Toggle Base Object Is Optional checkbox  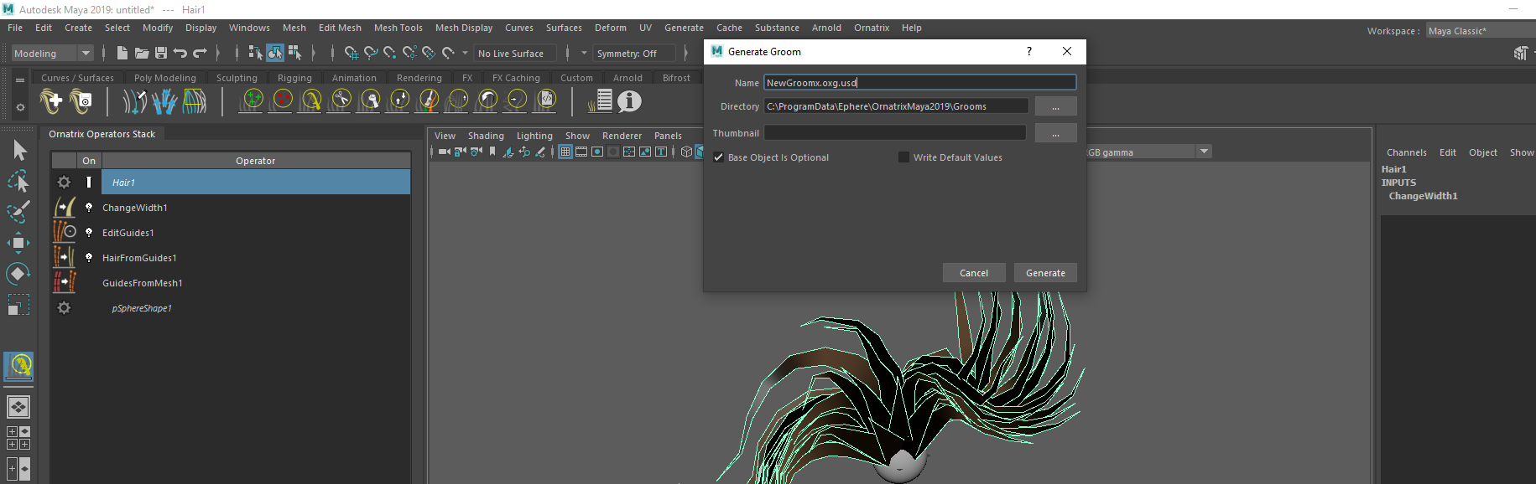point(719,157)
